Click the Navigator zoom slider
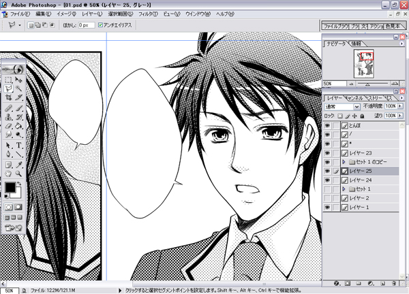This screenshot has width=409, height=294. click(372, 84)
